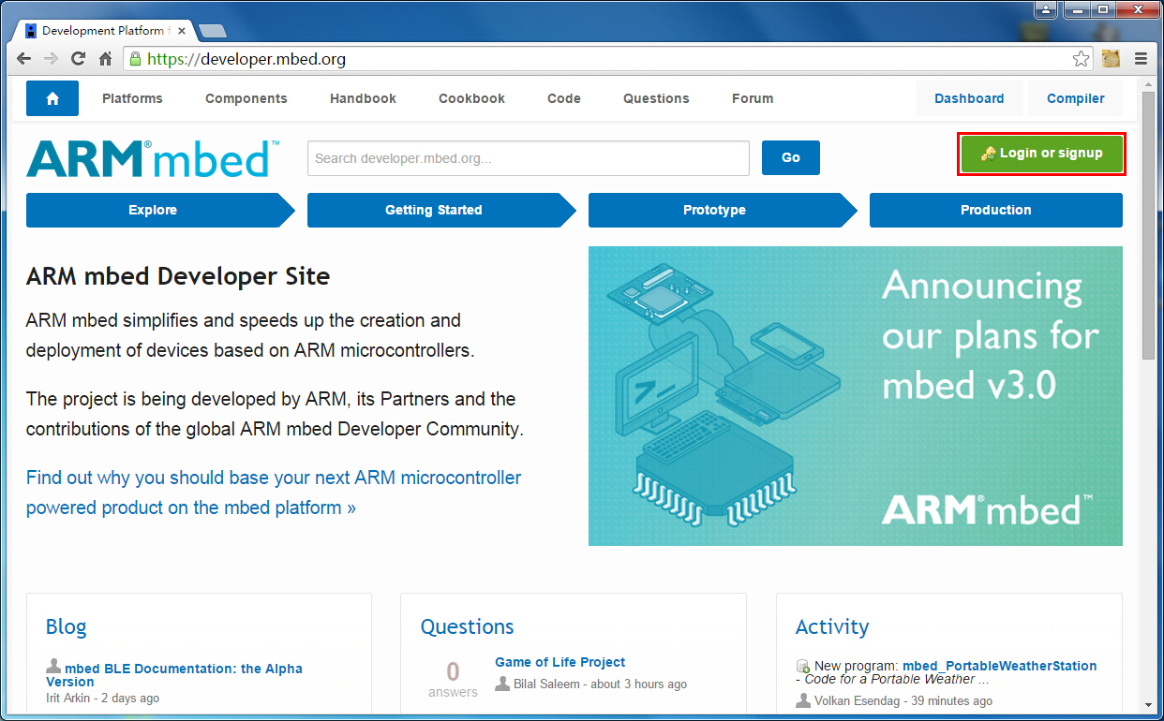The width and height of the screenshot is (1164, 721).
Task: Click the home icon in site navigation
Action: tap(52, 98)
